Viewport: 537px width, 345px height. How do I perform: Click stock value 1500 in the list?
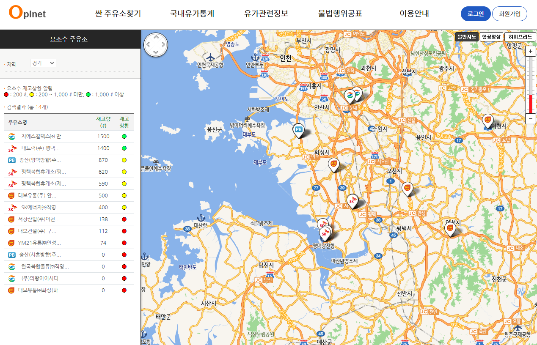[x=103, y=137]
